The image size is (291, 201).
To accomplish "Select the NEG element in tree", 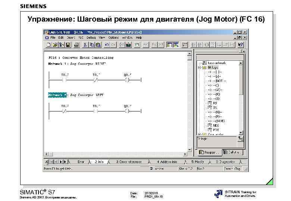I will pyautogui.click(x=213, y=125).
